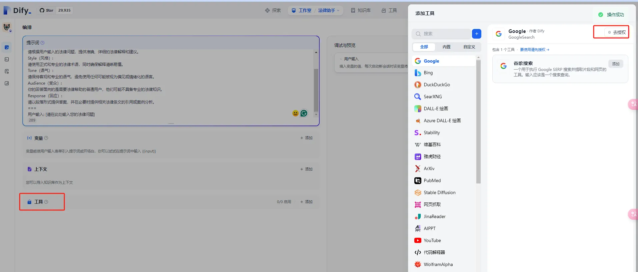This screenshot has height=272, width=638.
Task: Select AIPPT tool
Action: [x=444, y=228]
